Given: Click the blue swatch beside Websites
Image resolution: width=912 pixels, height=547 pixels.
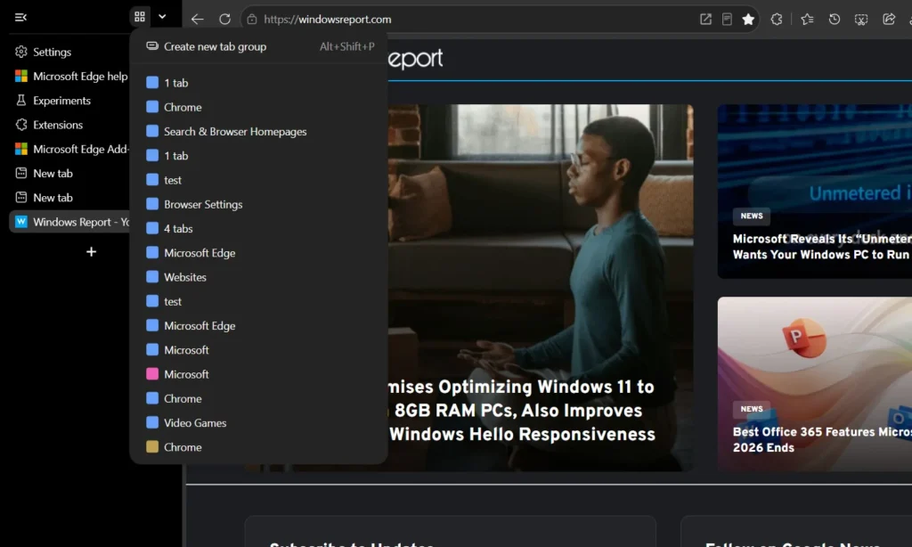Looking at the screenshot, I should [x=152, y=277].
